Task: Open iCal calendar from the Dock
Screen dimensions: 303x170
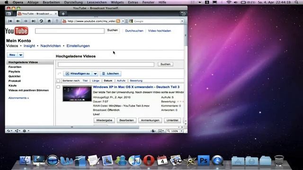Action: [x=162, y=161]
